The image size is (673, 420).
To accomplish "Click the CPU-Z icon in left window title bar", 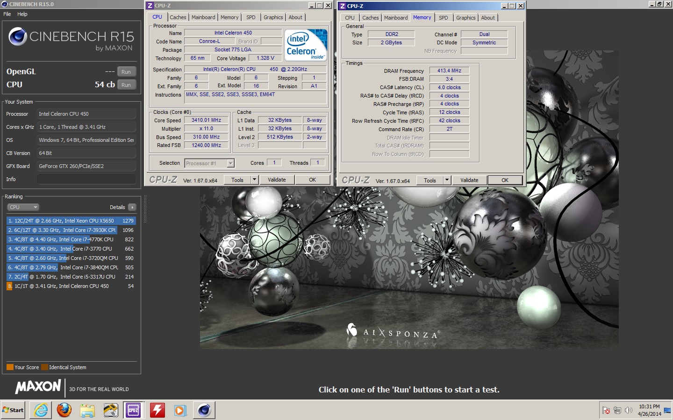I will click(150, 6).
